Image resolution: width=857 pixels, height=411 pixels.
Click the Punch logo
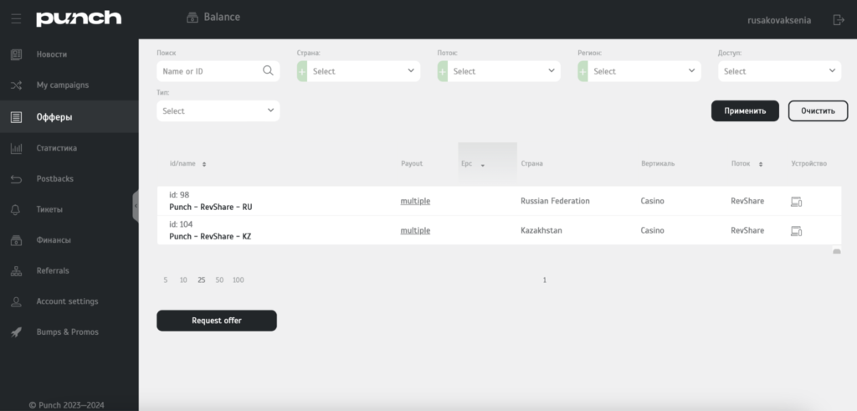point(79,18)
